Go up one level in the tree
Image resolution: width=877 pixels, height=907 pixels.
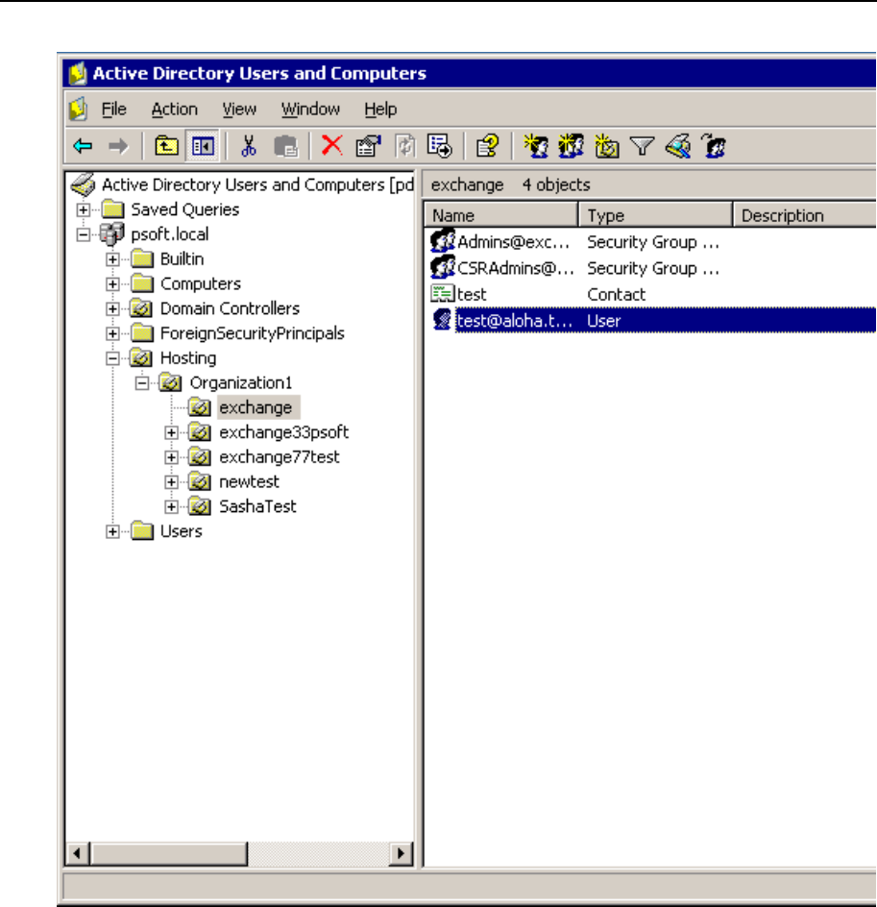point(166,146)
